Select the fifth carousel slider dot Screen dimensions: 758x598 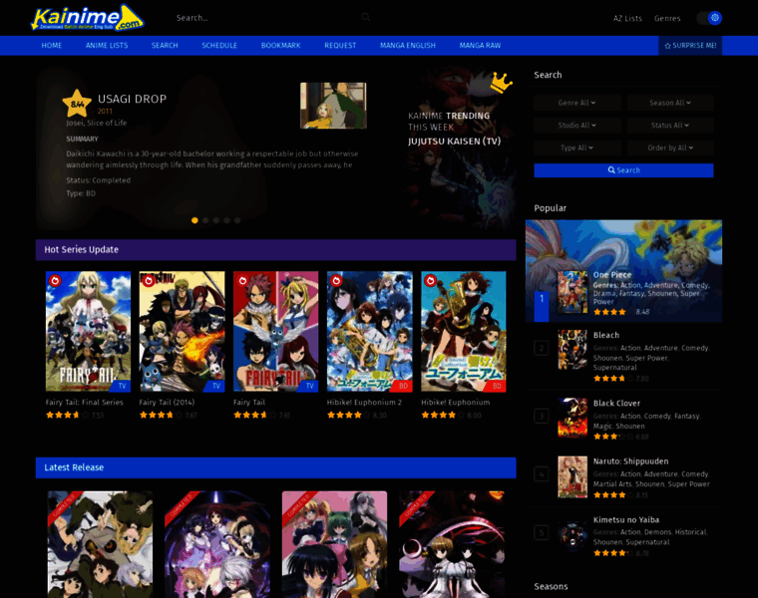237,220
